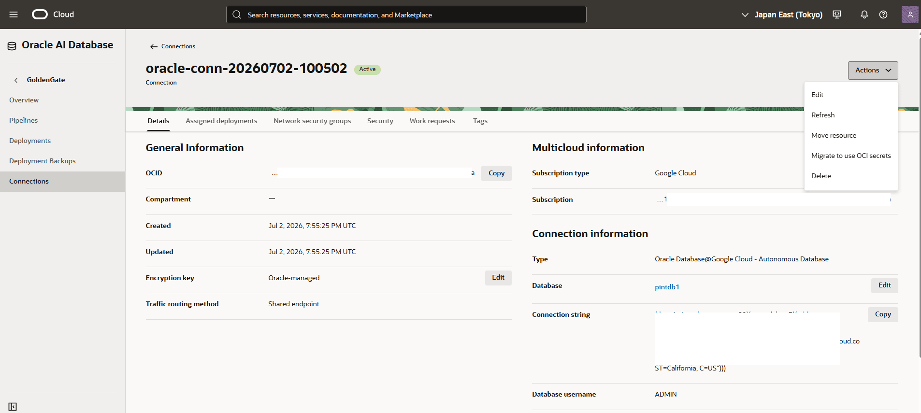Click the back arrow to Connections
Image resolution: width=921 pixels, height=413 pixels.
[154, 46]
